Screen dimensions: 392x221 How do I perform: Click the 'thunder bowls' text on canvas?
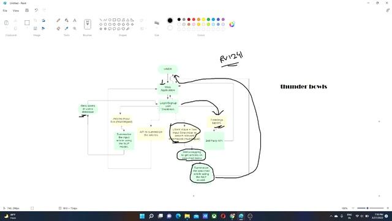[304, 87]
